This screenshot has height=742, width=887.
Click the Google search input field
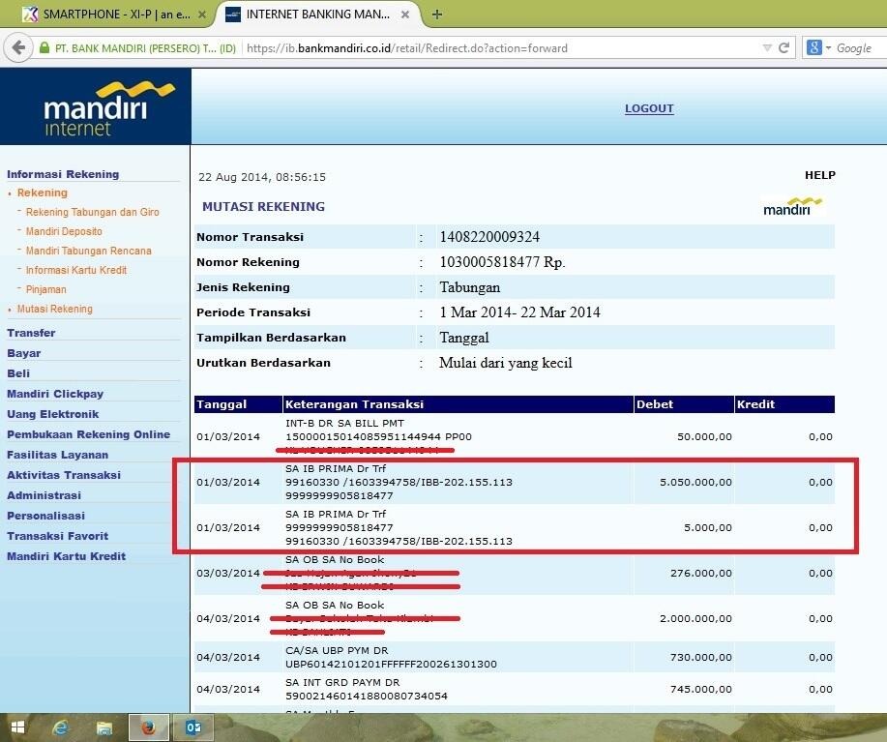pos(860,48)
